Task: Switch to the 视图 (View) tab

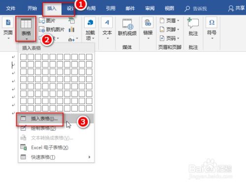Action: [x=169, y=8]
